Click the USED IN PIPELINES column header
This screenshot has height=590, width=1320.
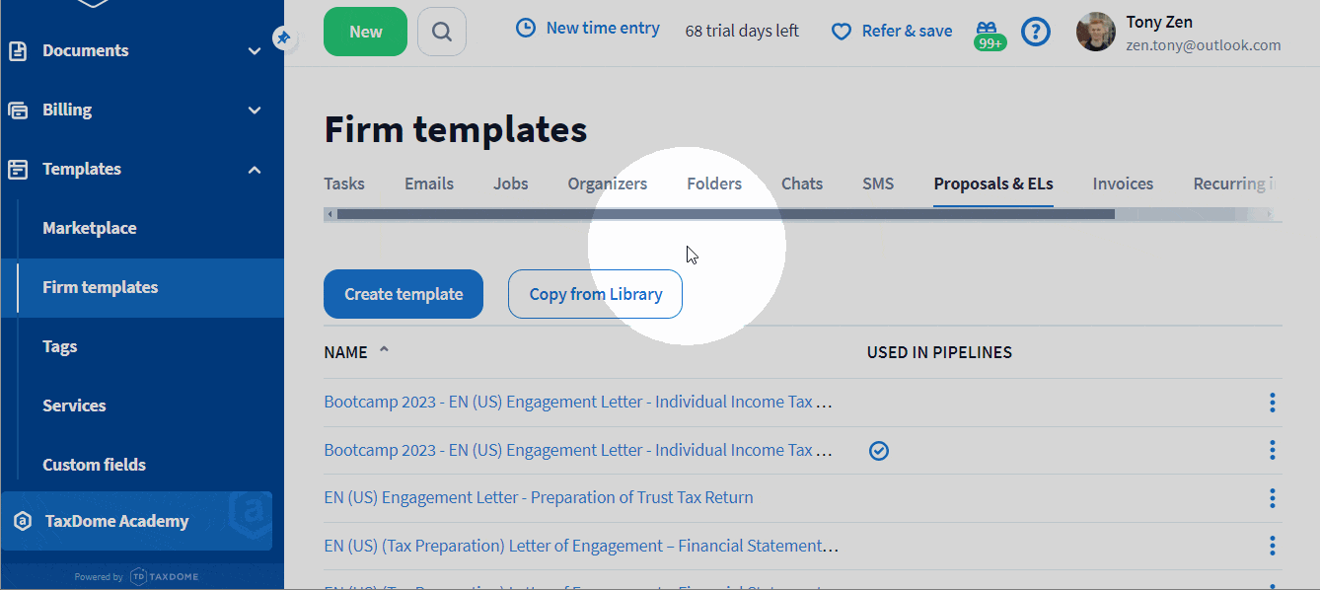[939, 352]
